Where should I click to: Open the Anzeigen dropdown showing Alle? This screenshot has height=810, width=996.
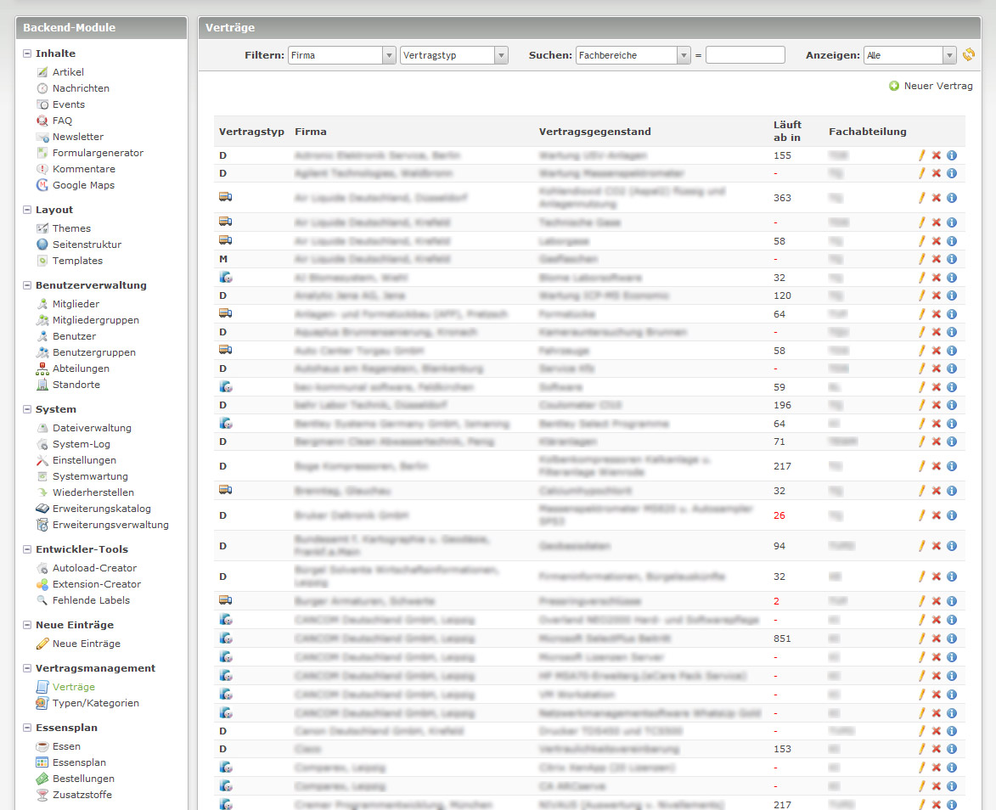pyautogui.click(x=909, y=55)
